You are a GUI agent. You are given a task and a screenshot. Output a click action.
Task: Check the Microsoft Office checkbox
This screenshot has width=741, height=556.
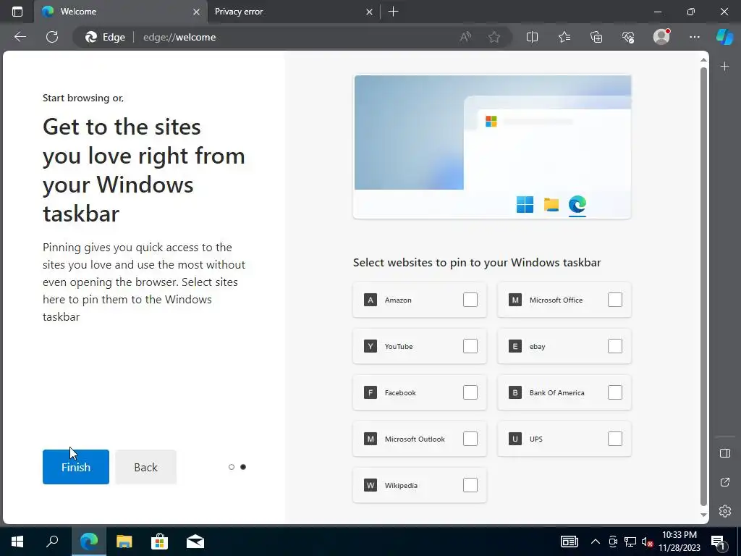(x=615, y=300)
